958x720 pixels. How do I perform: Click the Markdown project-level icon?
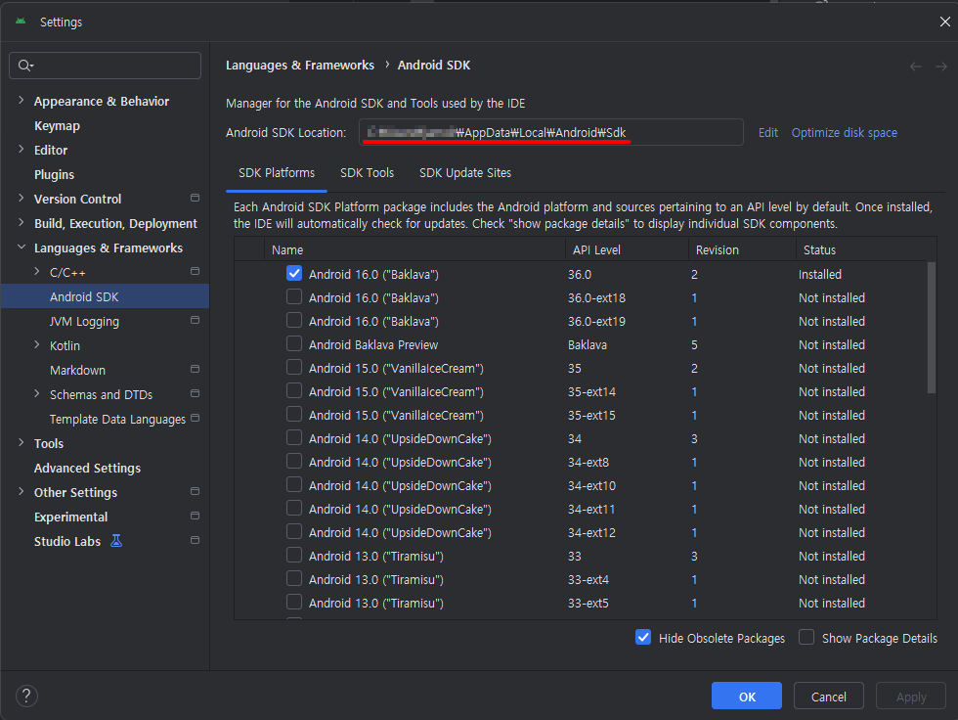[195, 369]
